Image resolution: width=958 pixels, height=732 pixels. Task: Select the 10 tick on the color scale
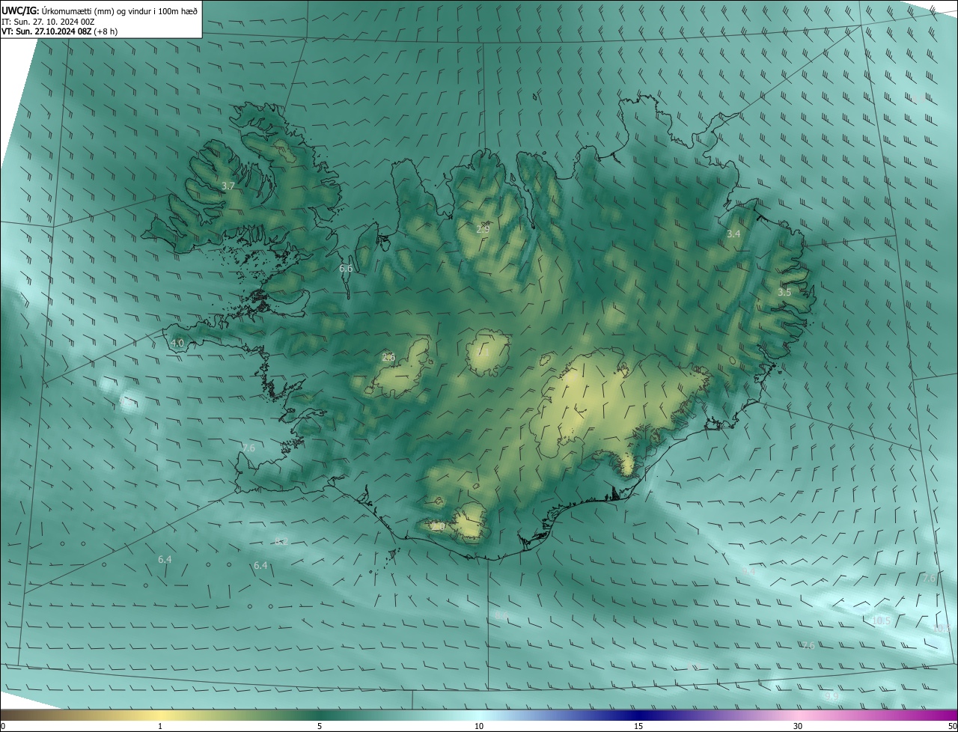pos(479,727)
